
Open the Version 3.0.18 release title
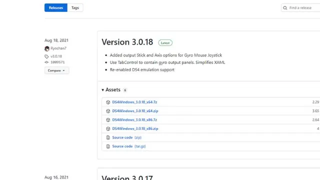127,42
